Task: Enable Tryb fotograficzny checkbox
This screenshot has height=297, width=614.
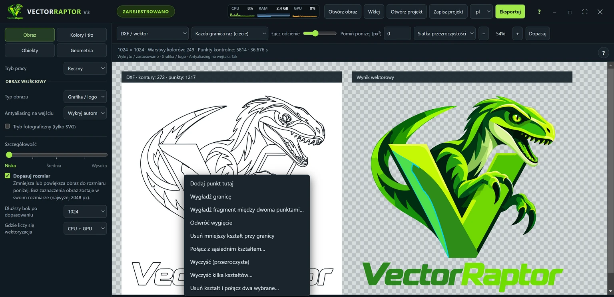Action: [7, 126]
